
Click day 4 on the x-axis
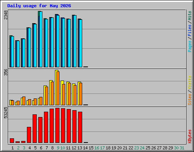(30, 148)
